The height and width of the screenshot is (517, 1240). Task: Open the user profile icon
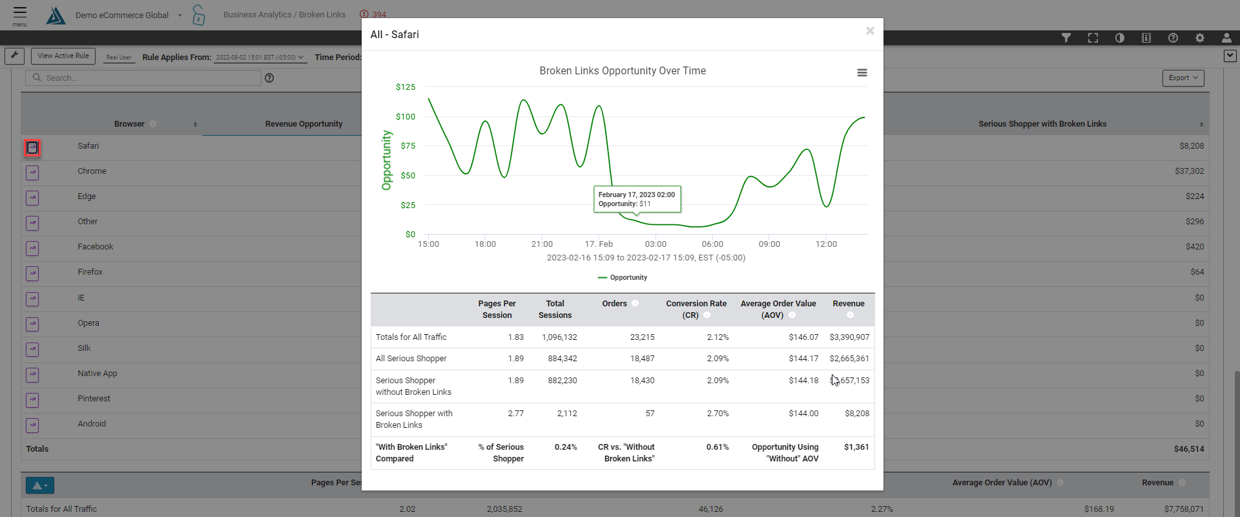coord(1226,38)
